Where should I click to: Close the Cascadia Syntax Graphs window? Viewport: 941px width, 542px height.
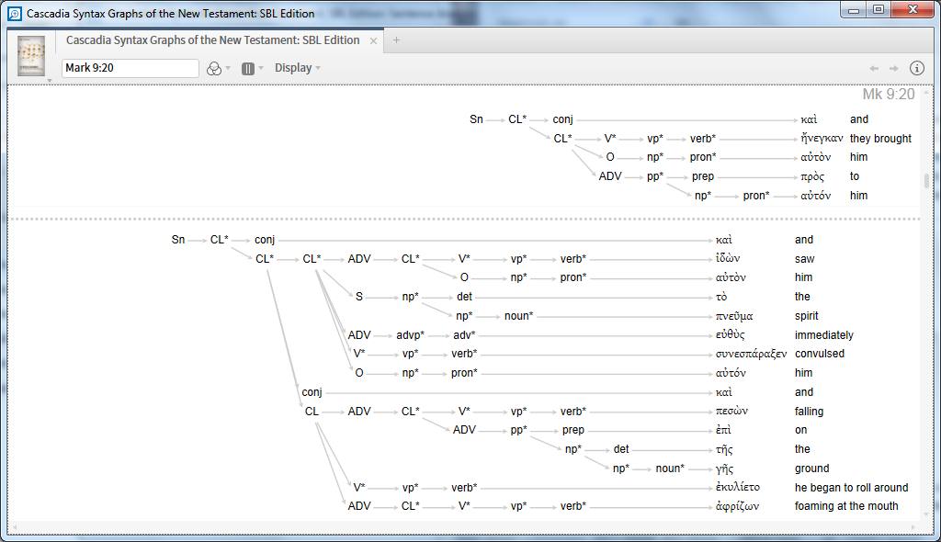pos(913,9)
